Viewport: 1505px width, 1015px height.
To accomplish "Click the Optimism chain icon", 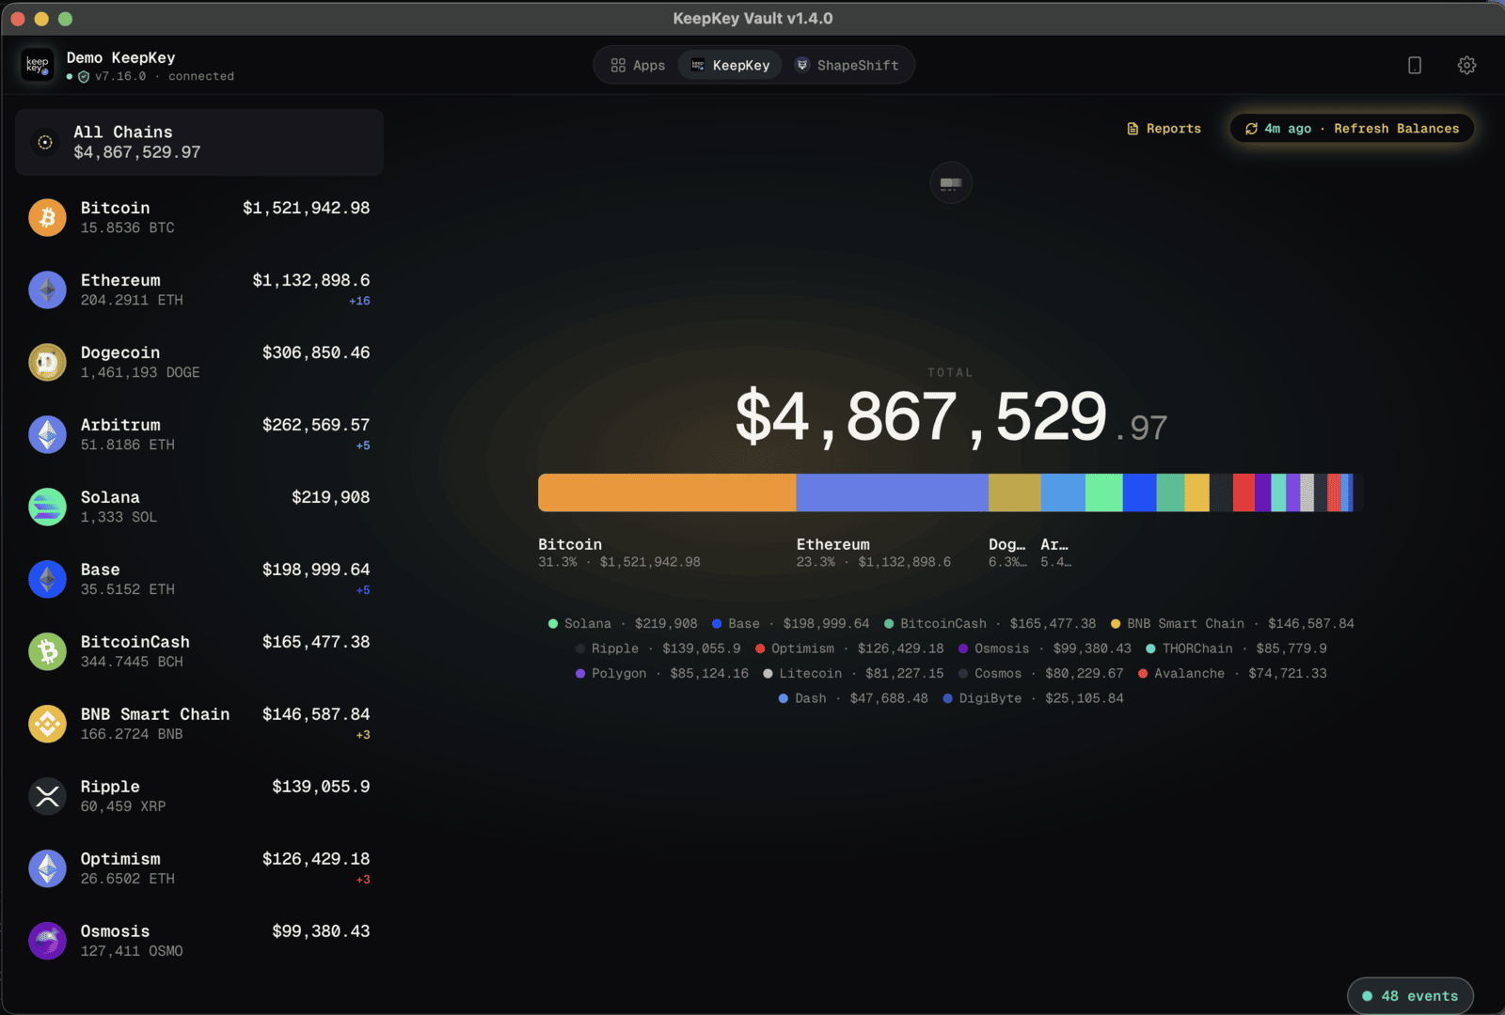I will (x=47, y=868).
